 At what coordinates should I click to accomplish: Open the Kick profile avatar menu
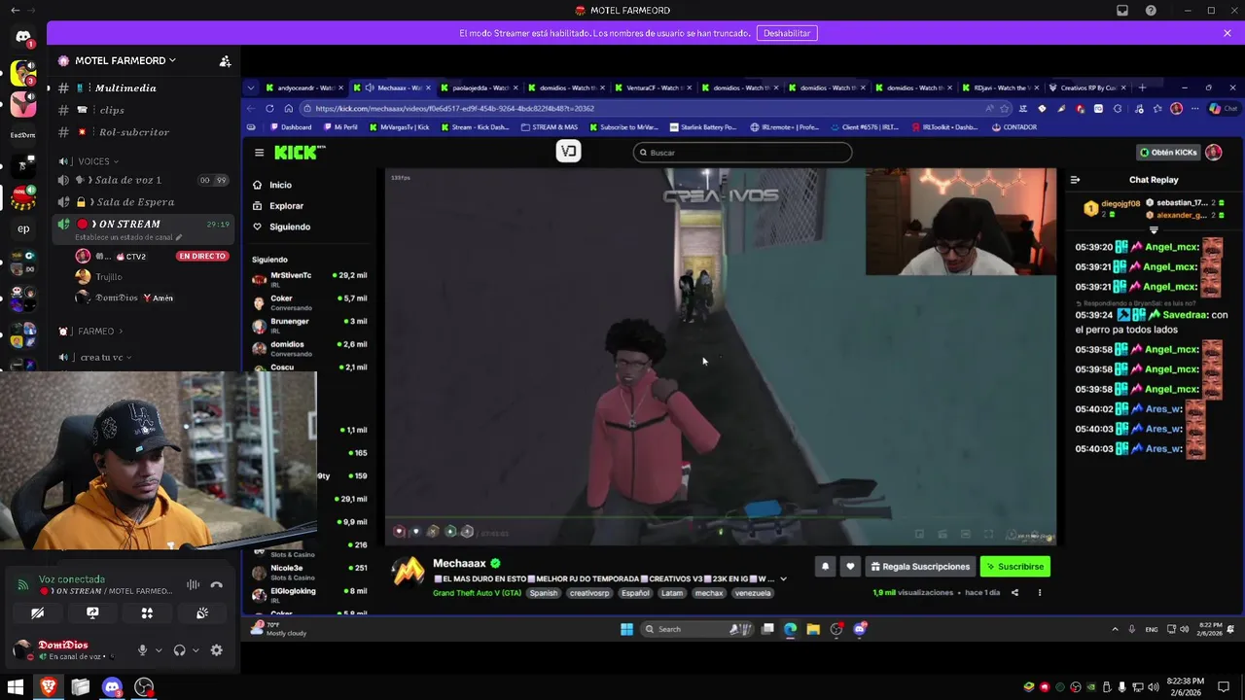[1214, 153]
